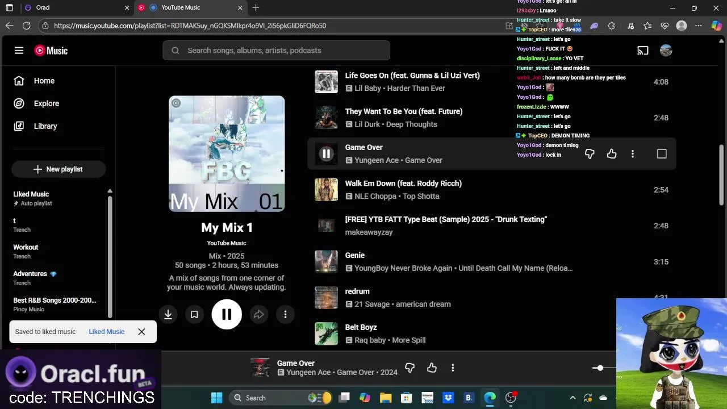The image size is (727, 409).
Task: Open the browser Extensions puzzle icon
Action: coord(611,26)
